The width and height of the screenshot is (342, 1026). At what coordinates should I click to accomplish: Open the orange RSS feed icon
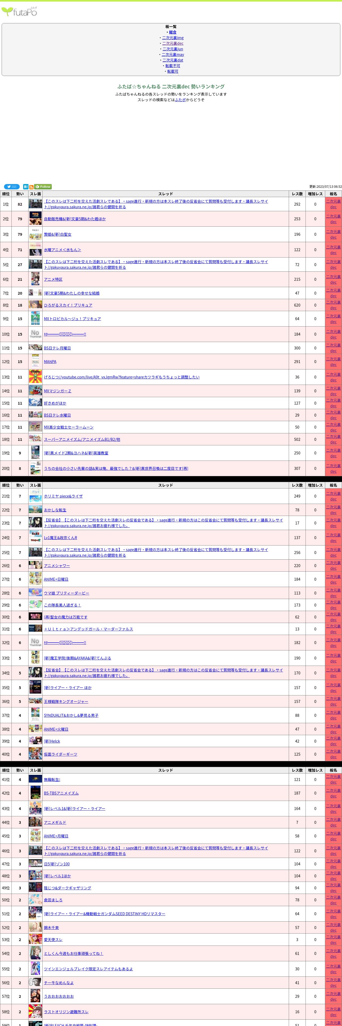(31, 187)
